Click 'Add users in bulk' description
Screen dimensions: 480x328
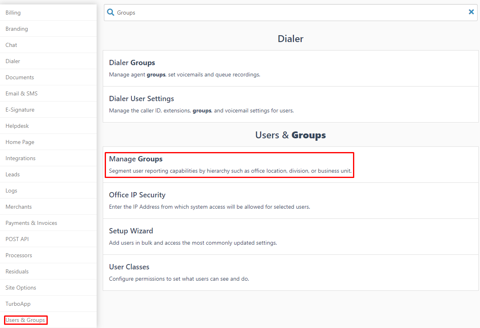[x=193, y=243]
